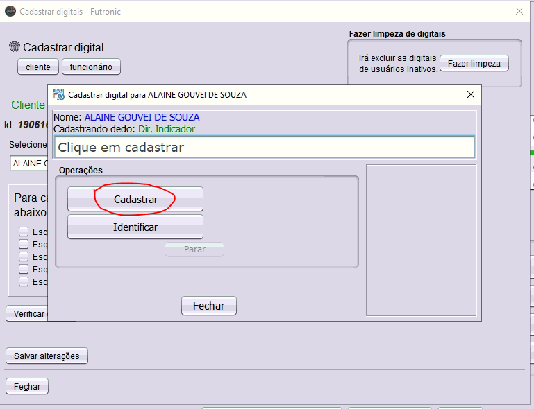Open the ALAINE client selection dropdown
The height and width of the screenshot is (409, 534).
28,163
